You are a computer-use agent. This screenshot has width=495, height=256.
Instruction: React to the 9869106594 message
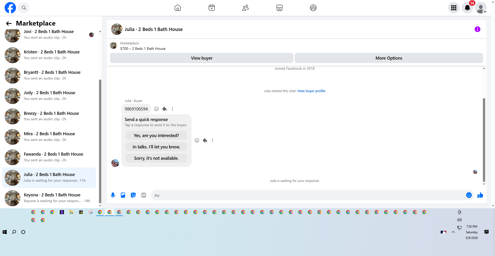(x=156, y=109)
